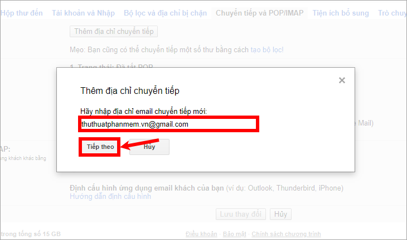Open Hướng dẫn định cấu hình link
407x240 pixels.
(x=110, y=197)
